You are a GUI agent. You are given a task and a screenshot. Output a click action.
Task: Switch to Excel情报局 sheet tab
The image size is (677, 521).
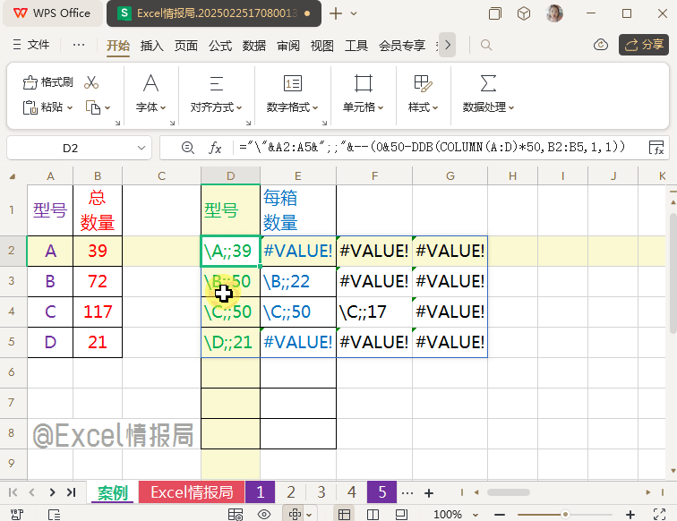(191, 492)
